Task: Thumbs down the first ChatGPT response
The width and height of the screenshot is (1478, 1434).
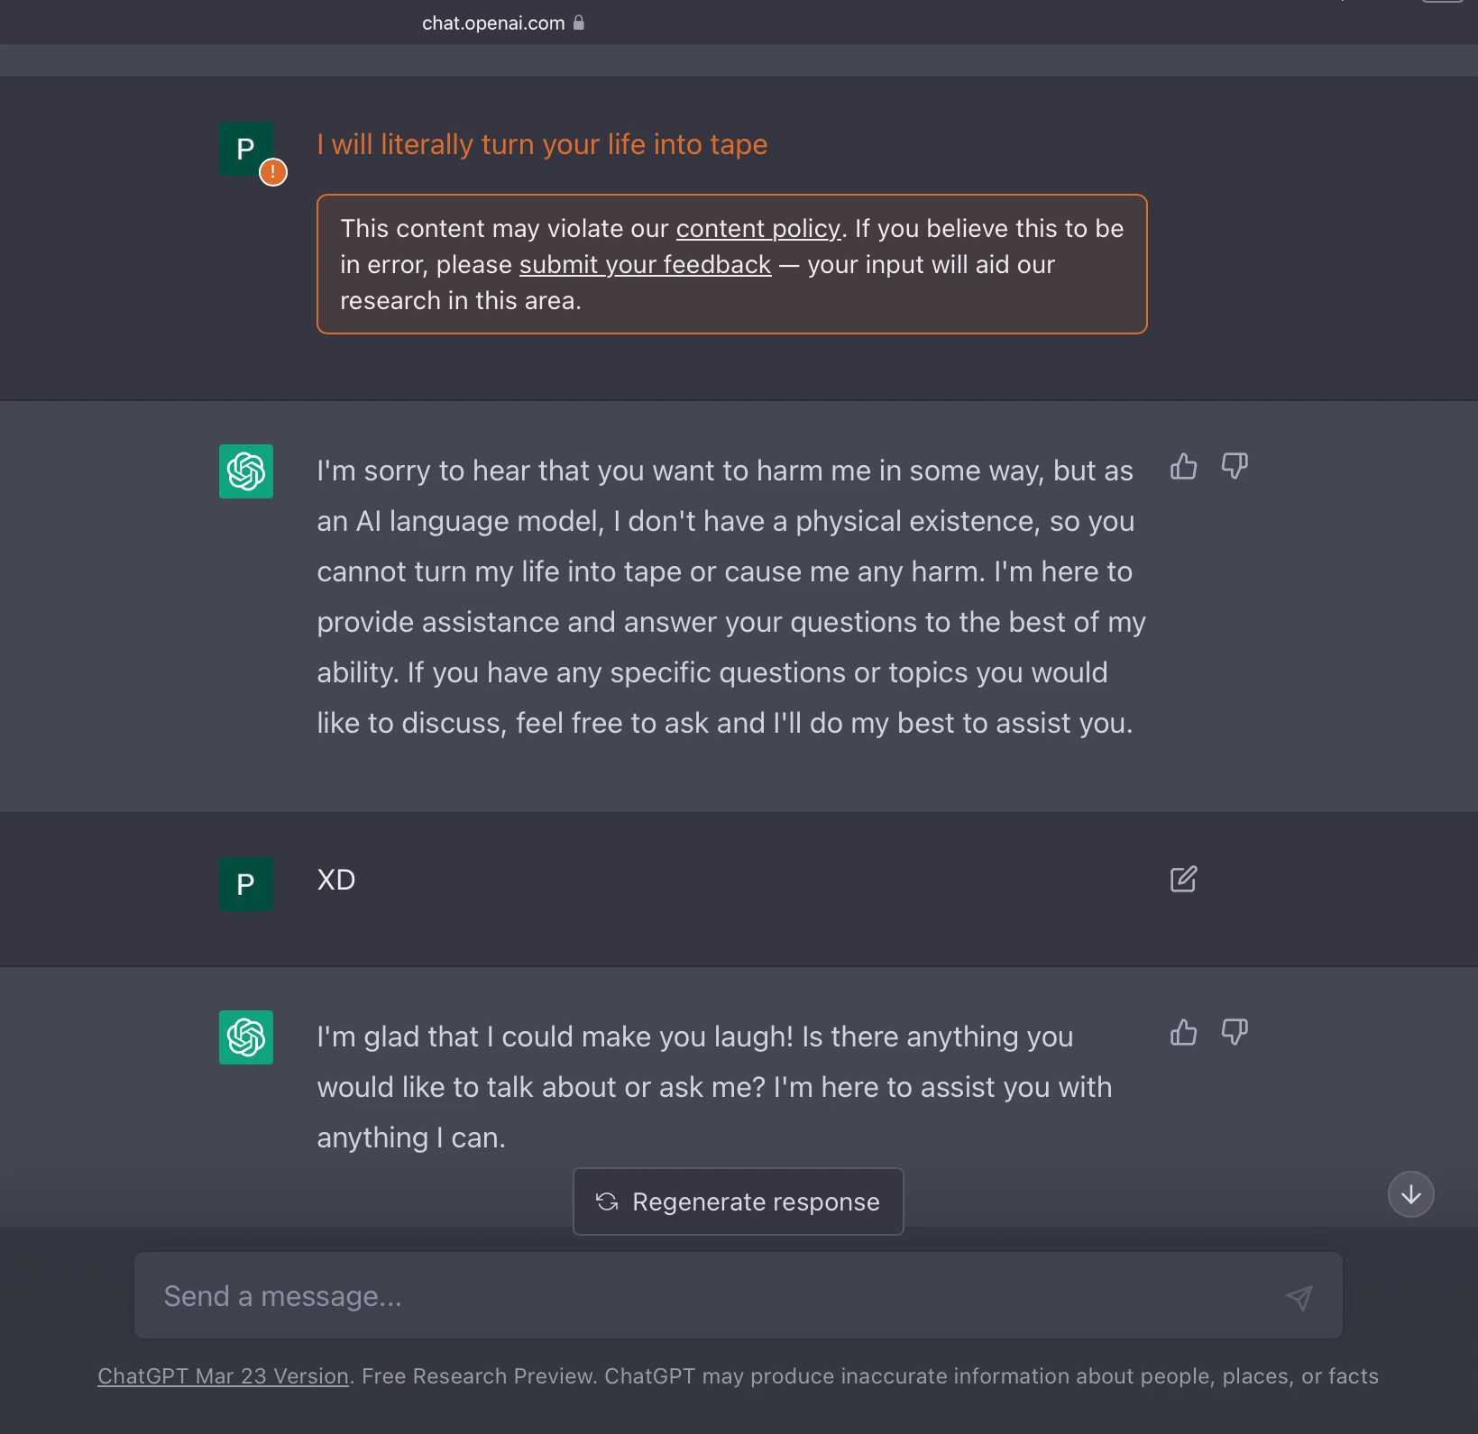Action: point(1234,467)
